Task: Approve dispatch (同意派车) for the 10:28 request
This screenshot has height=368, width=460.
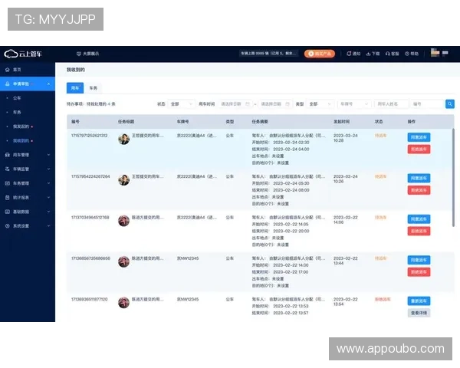Action: click(x=419, y=137)
